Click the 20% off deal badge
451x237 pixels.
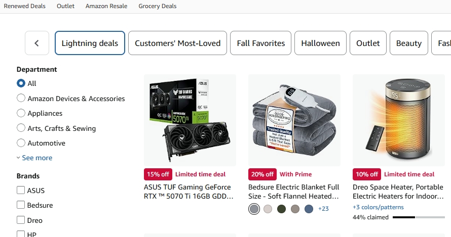pyautogui.click(x=262, y=174)
